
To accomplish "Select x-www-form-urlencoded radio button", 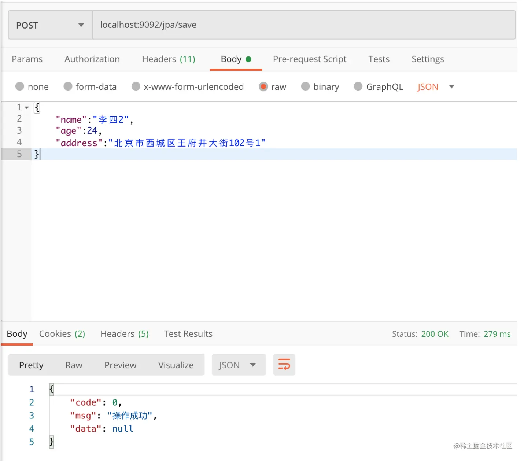I will 136,86.
